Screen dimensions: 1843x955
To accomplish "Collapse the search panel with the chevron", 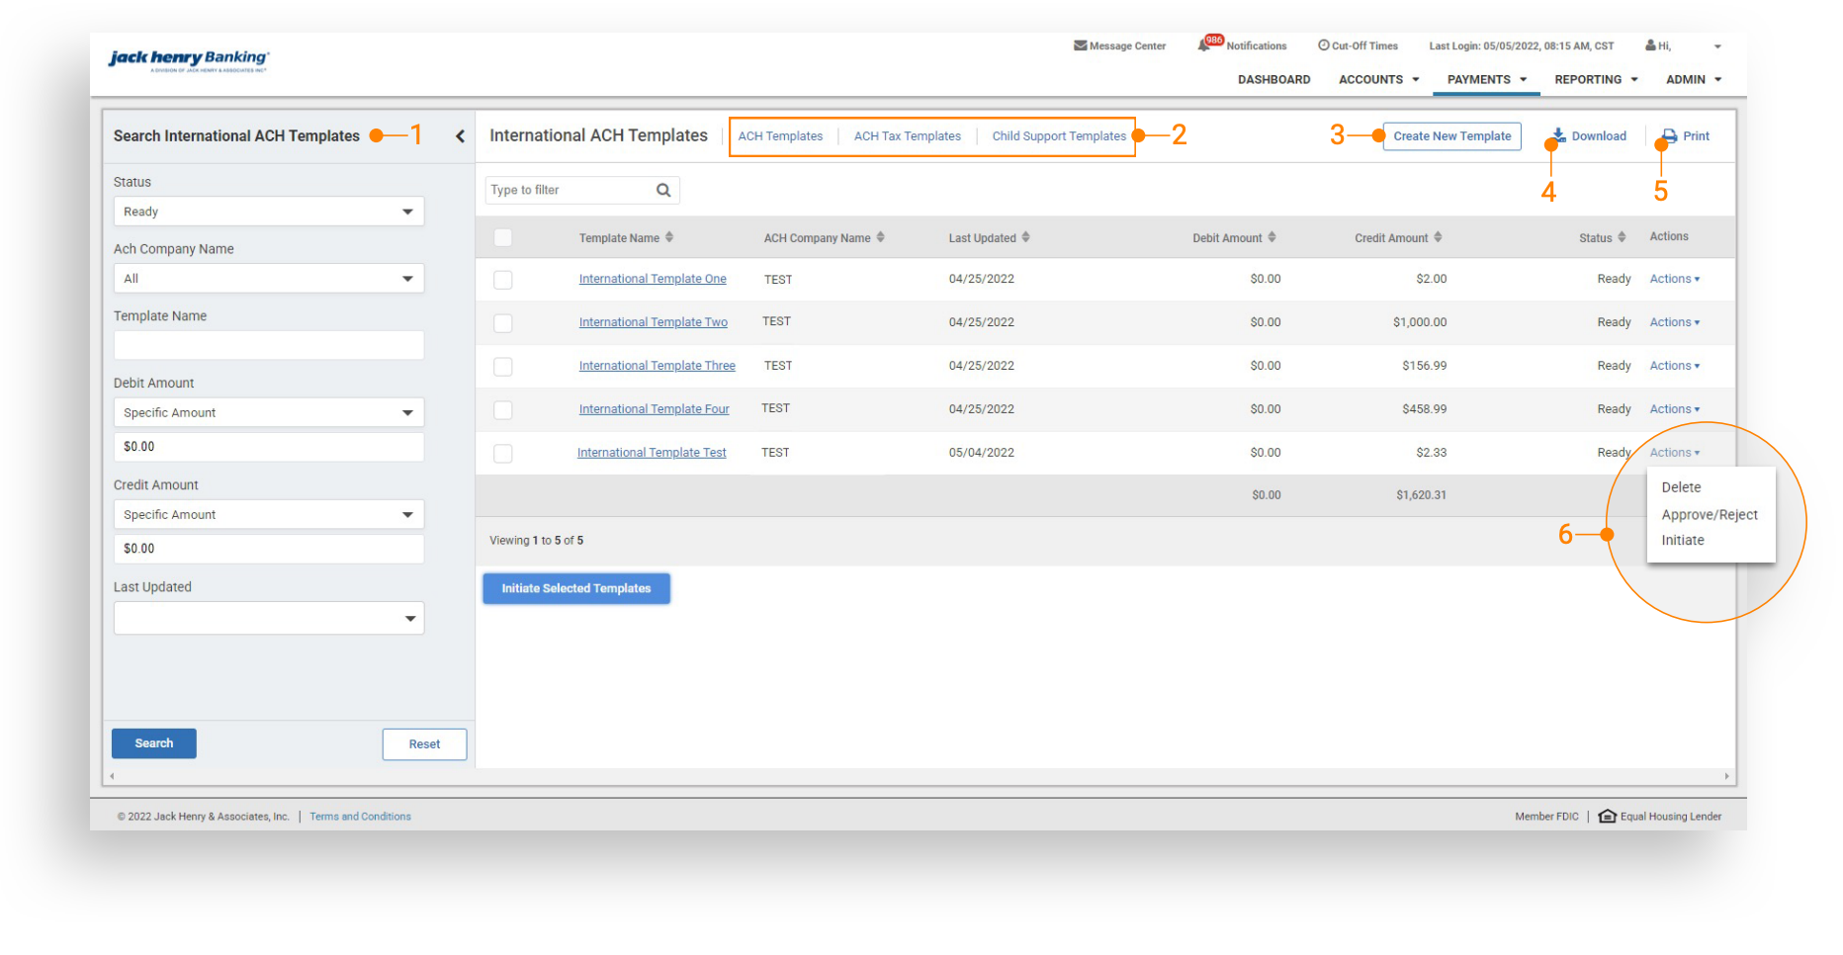I will (x=460, y=136).
